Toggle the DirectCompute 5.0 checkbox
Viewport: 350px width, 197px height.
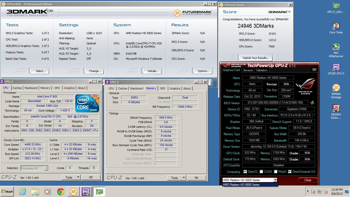(x=290, y=172)
